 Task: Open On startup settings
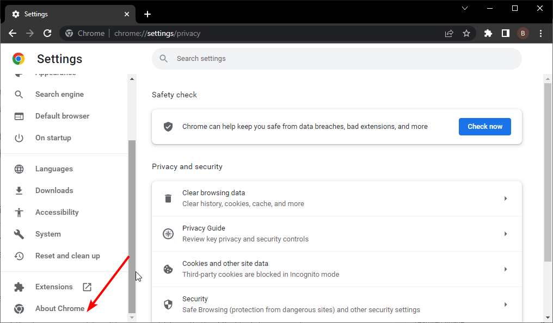click(53, 138)
